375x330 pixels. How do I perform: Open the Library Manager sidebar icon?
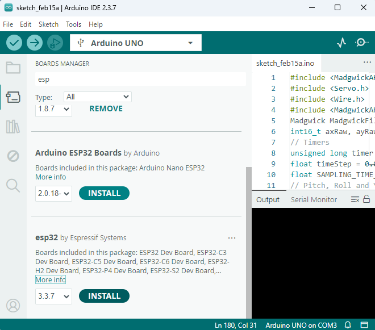(x=13, y=126)
